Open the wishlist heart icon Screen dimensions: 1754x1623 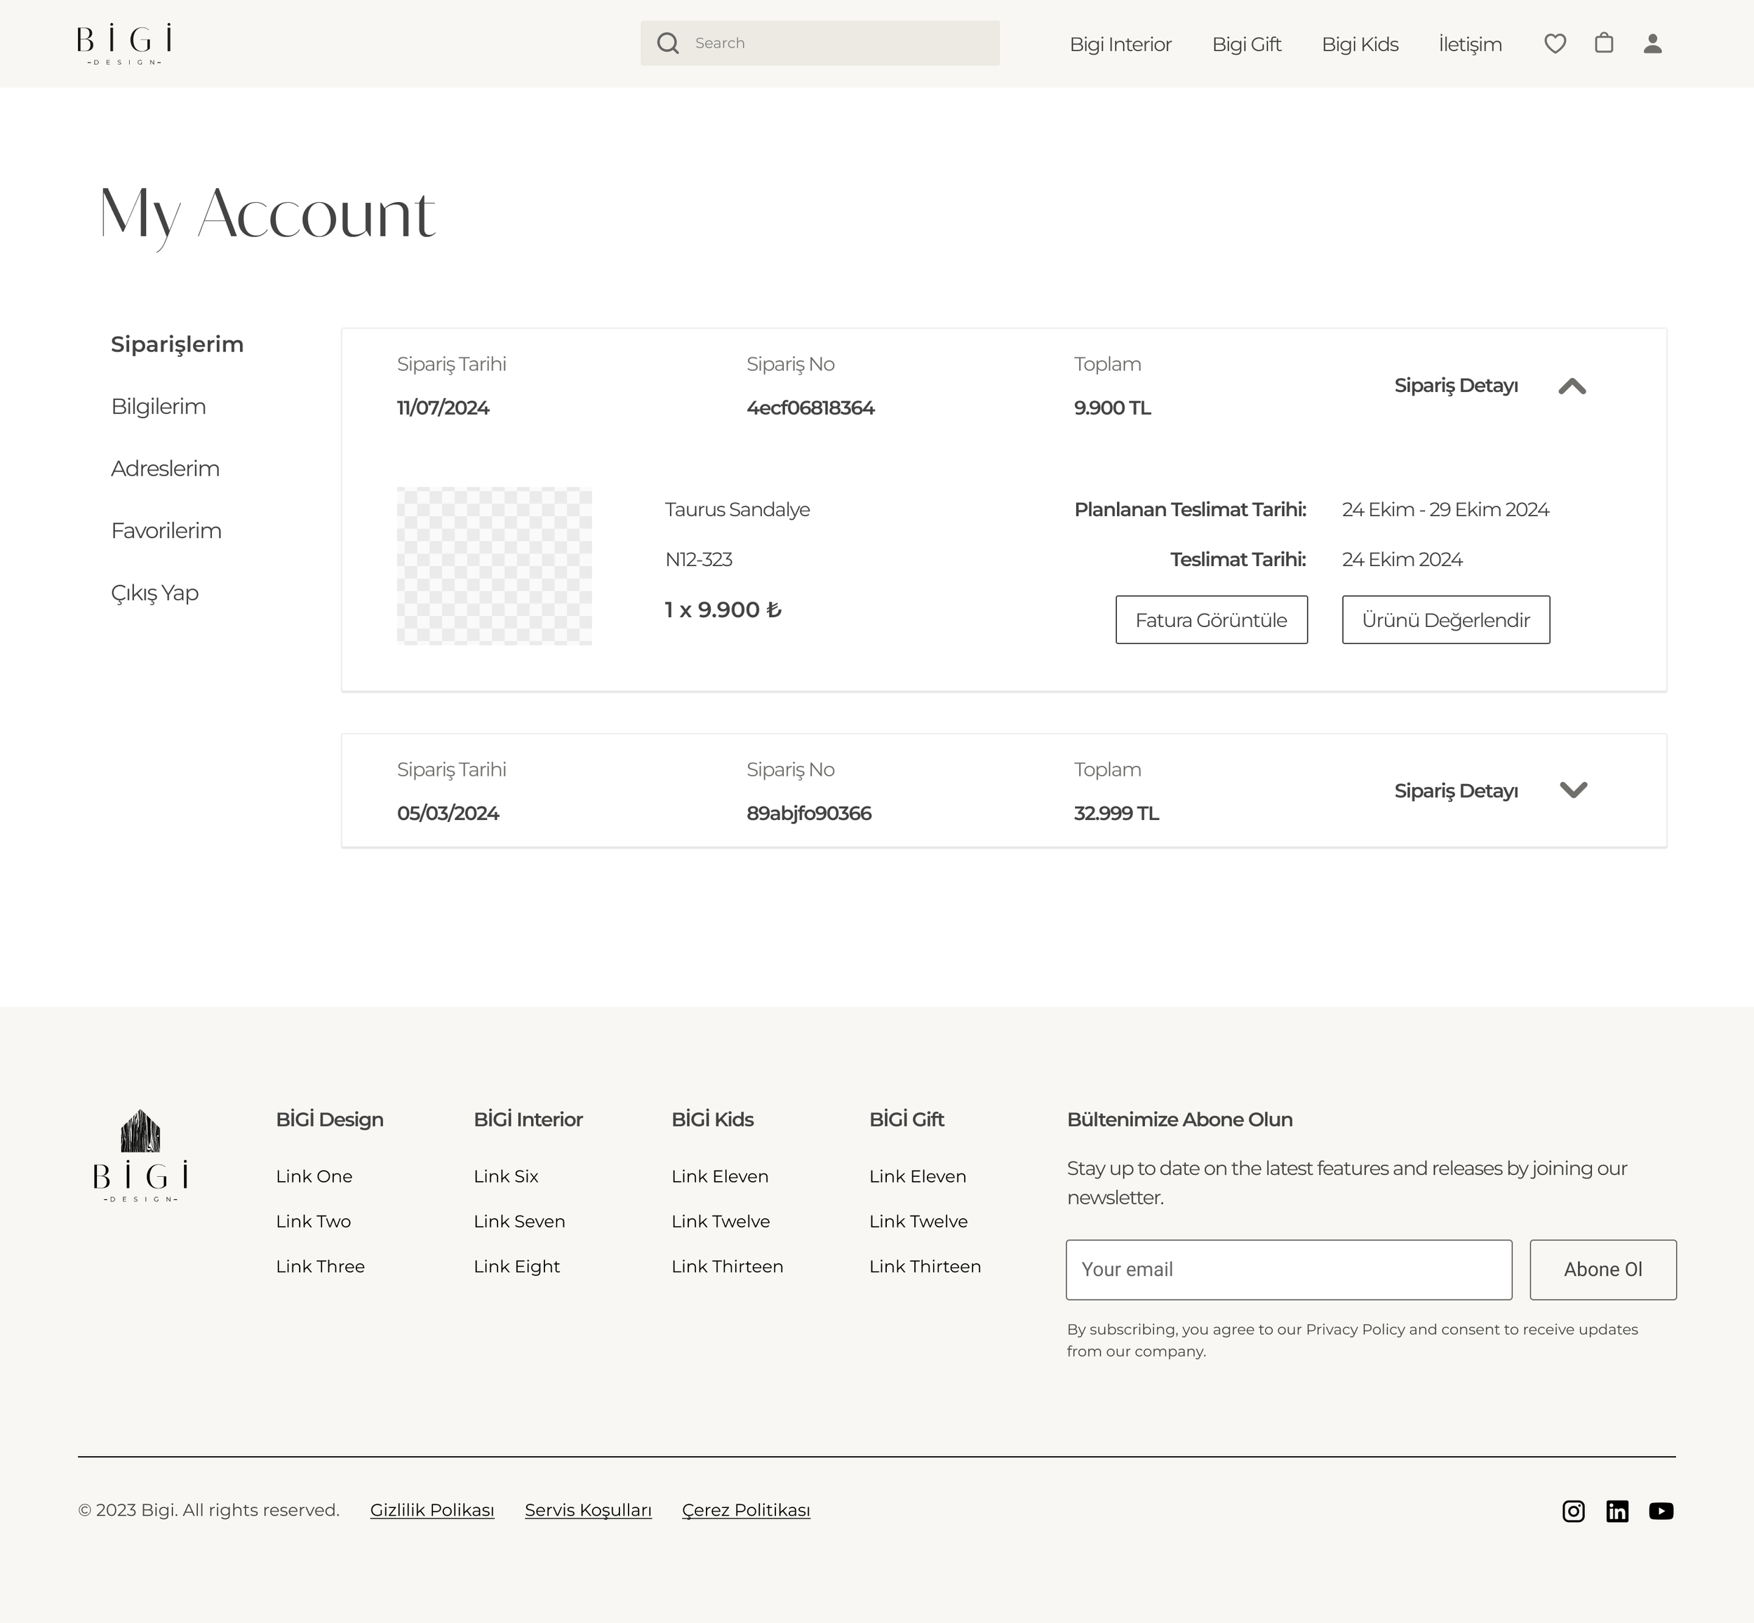tap(1555, 43)
